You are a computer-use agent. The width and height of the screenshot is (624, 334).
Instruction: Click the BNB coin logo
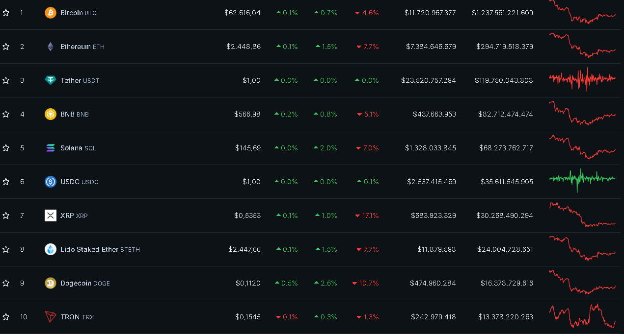pyautogui.click(x=51, y=114)
